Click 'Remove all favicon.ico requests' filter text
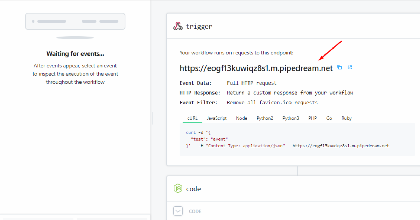420x220 pixels. (272, 103)
